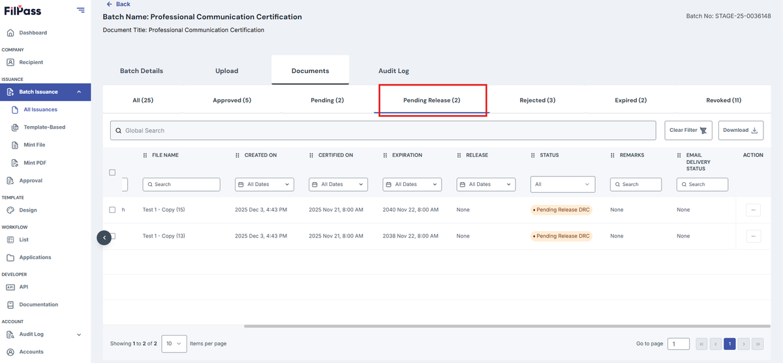Focus the Go to page field
Screen dimensions: 783x363
point(678,343)
